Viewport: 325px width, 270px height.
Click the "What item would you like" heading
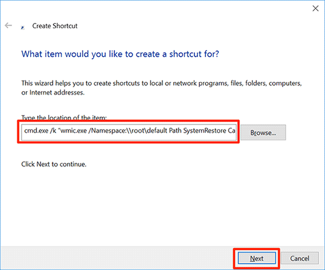[x=120, y=54]
